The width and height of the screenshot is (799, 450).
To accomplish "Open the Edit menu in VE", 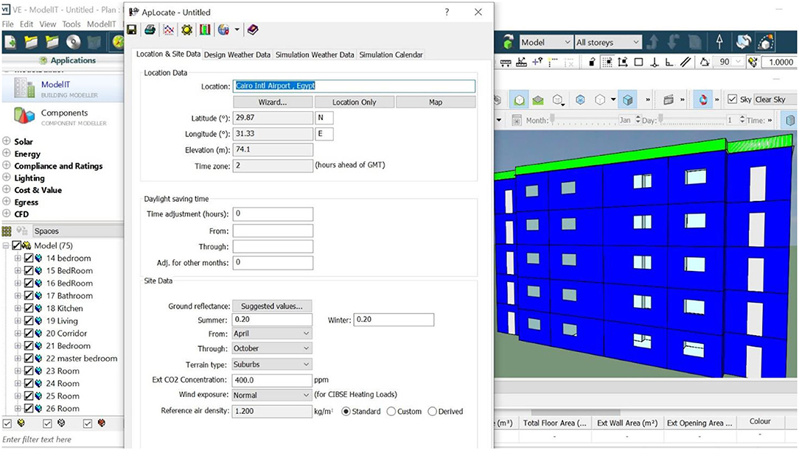I will (27, 24).
